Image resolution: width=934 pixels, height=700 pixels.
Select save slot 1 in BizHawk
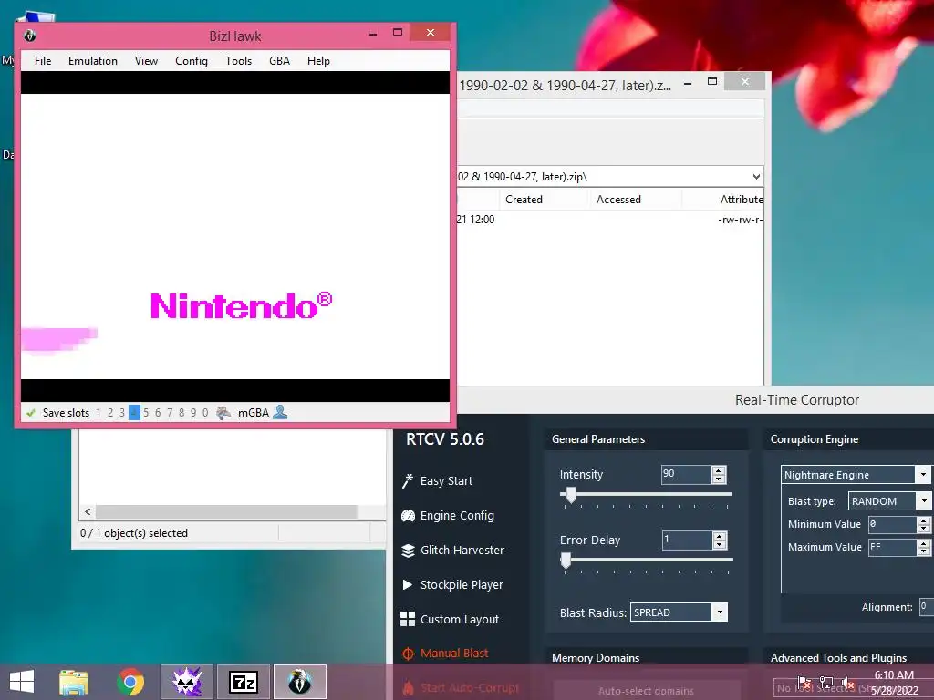pyautogui.click(x=99, y=413)
